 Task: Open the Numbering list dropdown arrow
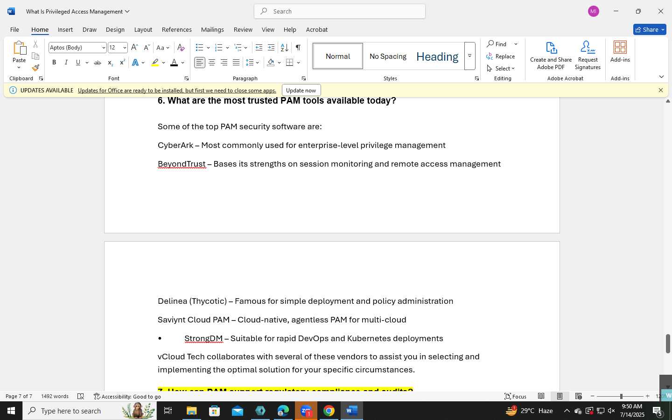coord(227,48)
